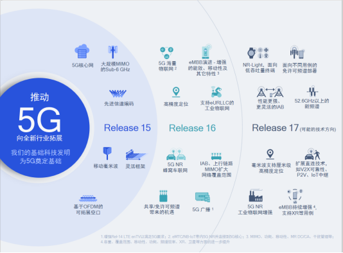Click the 移动毫米波 antenna icon
This screenshot has height=253, width=343.
(x=107, y=153)
